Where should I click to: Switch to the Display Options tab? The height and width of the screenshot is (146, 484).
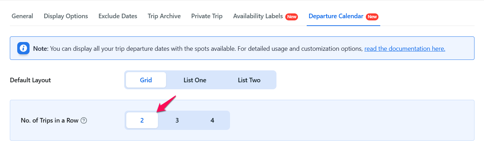tap(66, 16)
